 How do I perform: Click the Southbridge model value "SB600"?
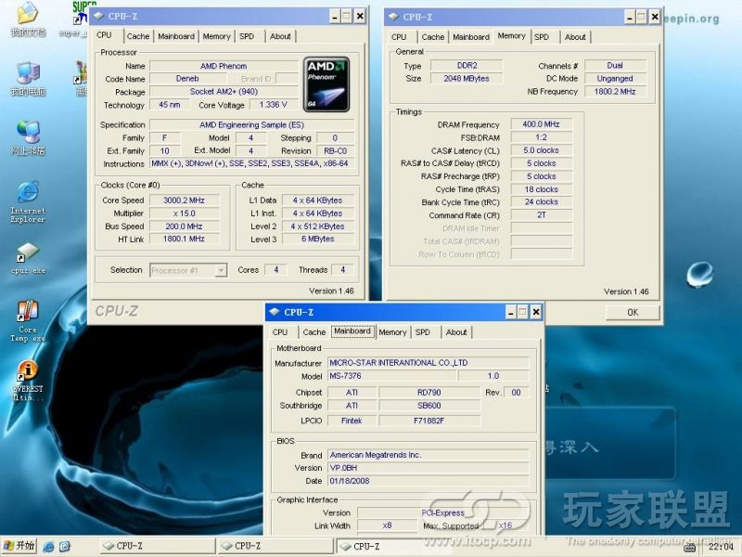coord(429,406)
